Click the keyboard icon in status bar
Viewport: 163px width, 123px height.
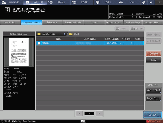[83, 121]
